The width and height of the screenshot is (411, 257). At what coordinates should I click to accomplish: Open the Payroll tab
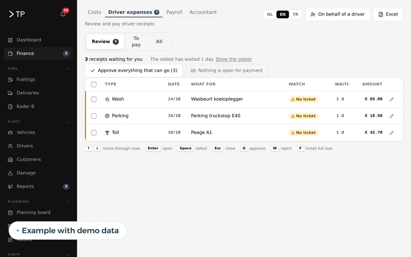[174, 12]
